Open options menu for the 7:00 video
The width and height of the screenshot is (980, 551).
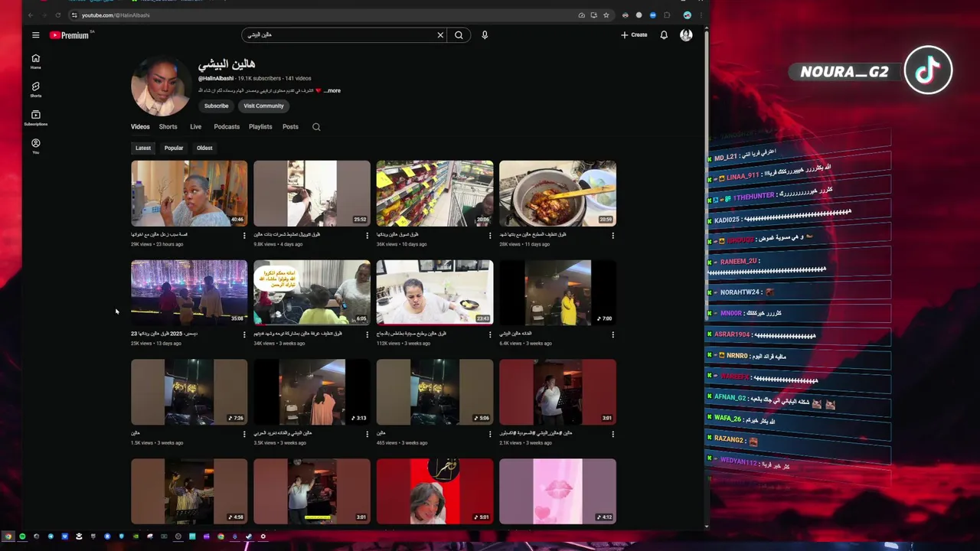612,334
